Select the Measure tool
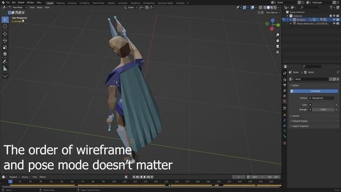The height and width of the screenshot is (192, 341). (x=5, y=68)
